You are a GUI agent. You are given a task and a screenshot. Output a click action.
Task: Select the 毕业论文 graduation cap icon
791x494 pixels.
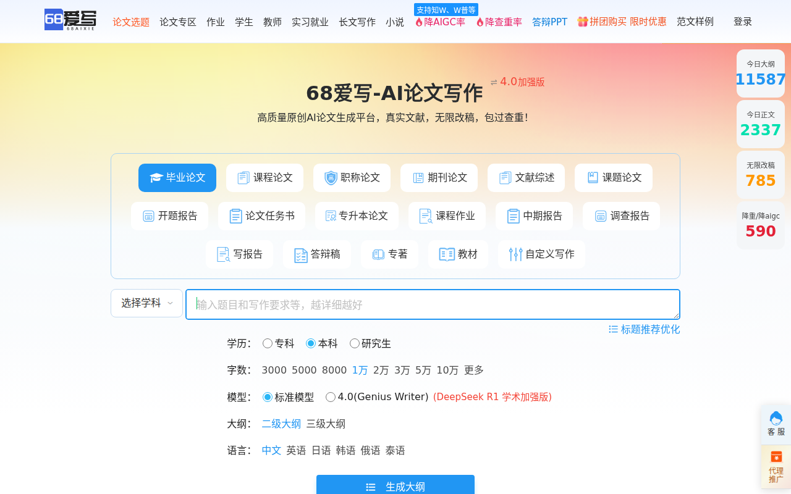point(156,178)
